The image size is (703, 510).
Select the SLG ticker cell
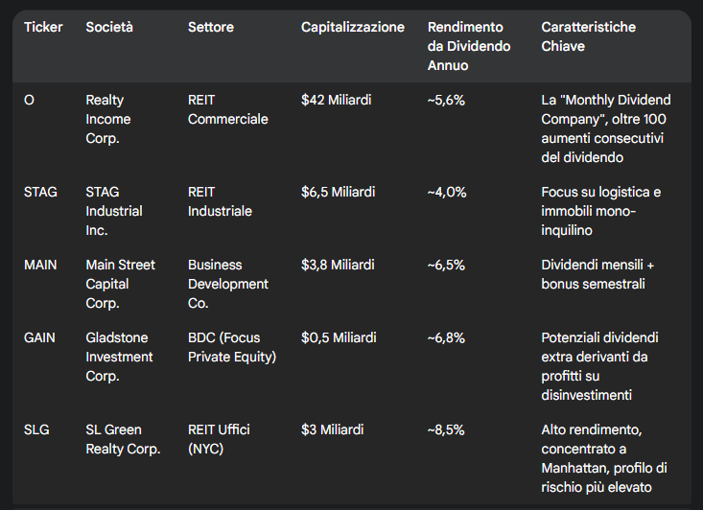36,429
